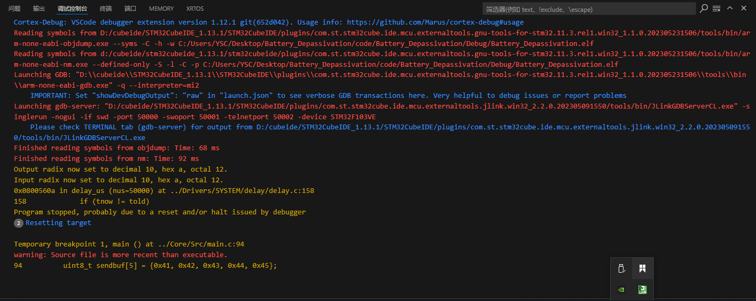Viewport: 756px width, 301px height.
Task: Clear the debug console output
Action: 716,9
